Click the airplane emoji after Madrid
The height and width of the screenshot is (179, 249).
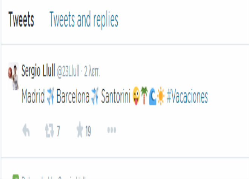[51, 96]
